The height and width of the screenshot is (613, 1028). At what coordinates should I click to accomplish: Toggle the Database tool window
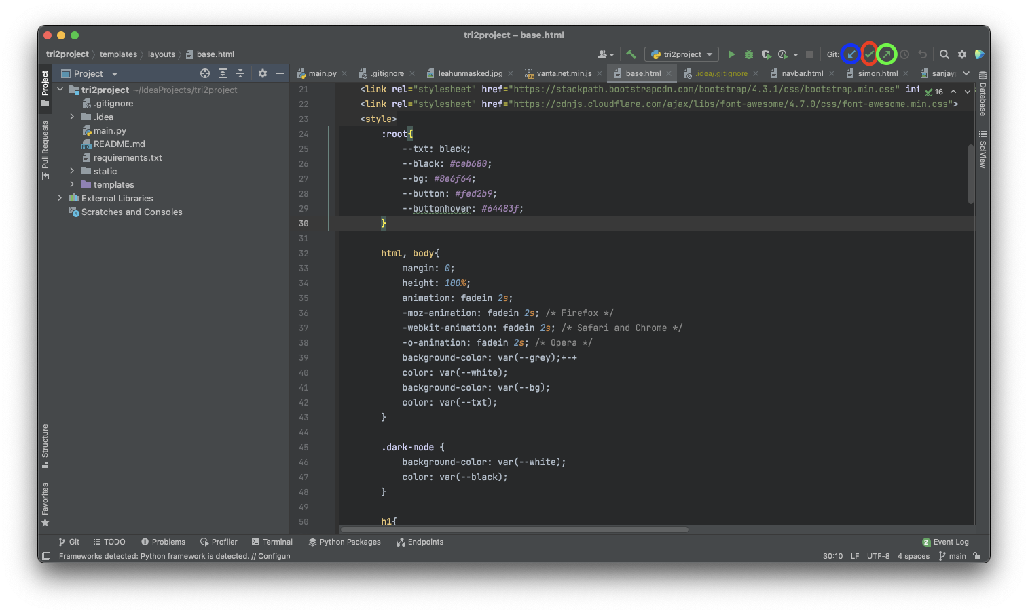pos(983,94)
